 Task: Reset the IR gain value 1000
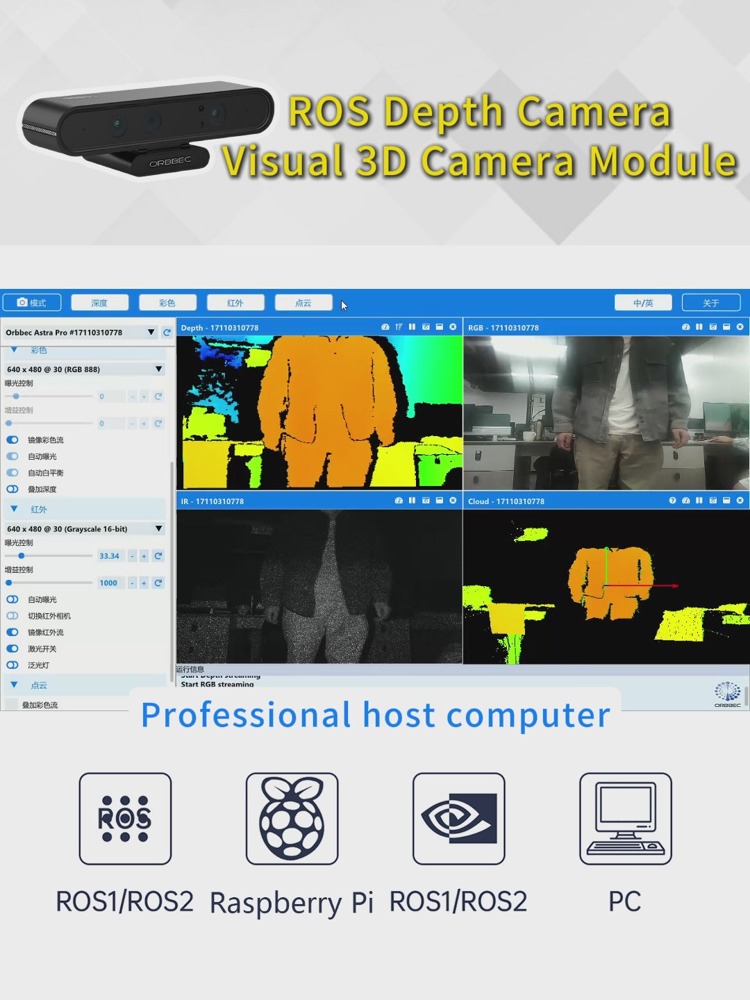click(158, 583)
